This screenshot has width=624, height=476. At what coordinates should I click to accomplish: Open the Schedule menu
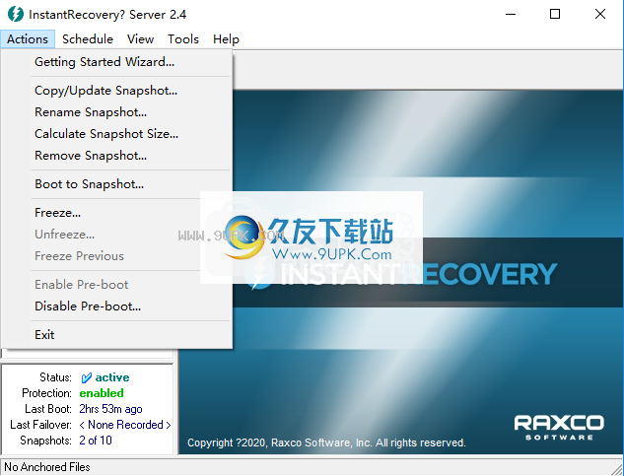pyautogui.click(x=88, y=39)
